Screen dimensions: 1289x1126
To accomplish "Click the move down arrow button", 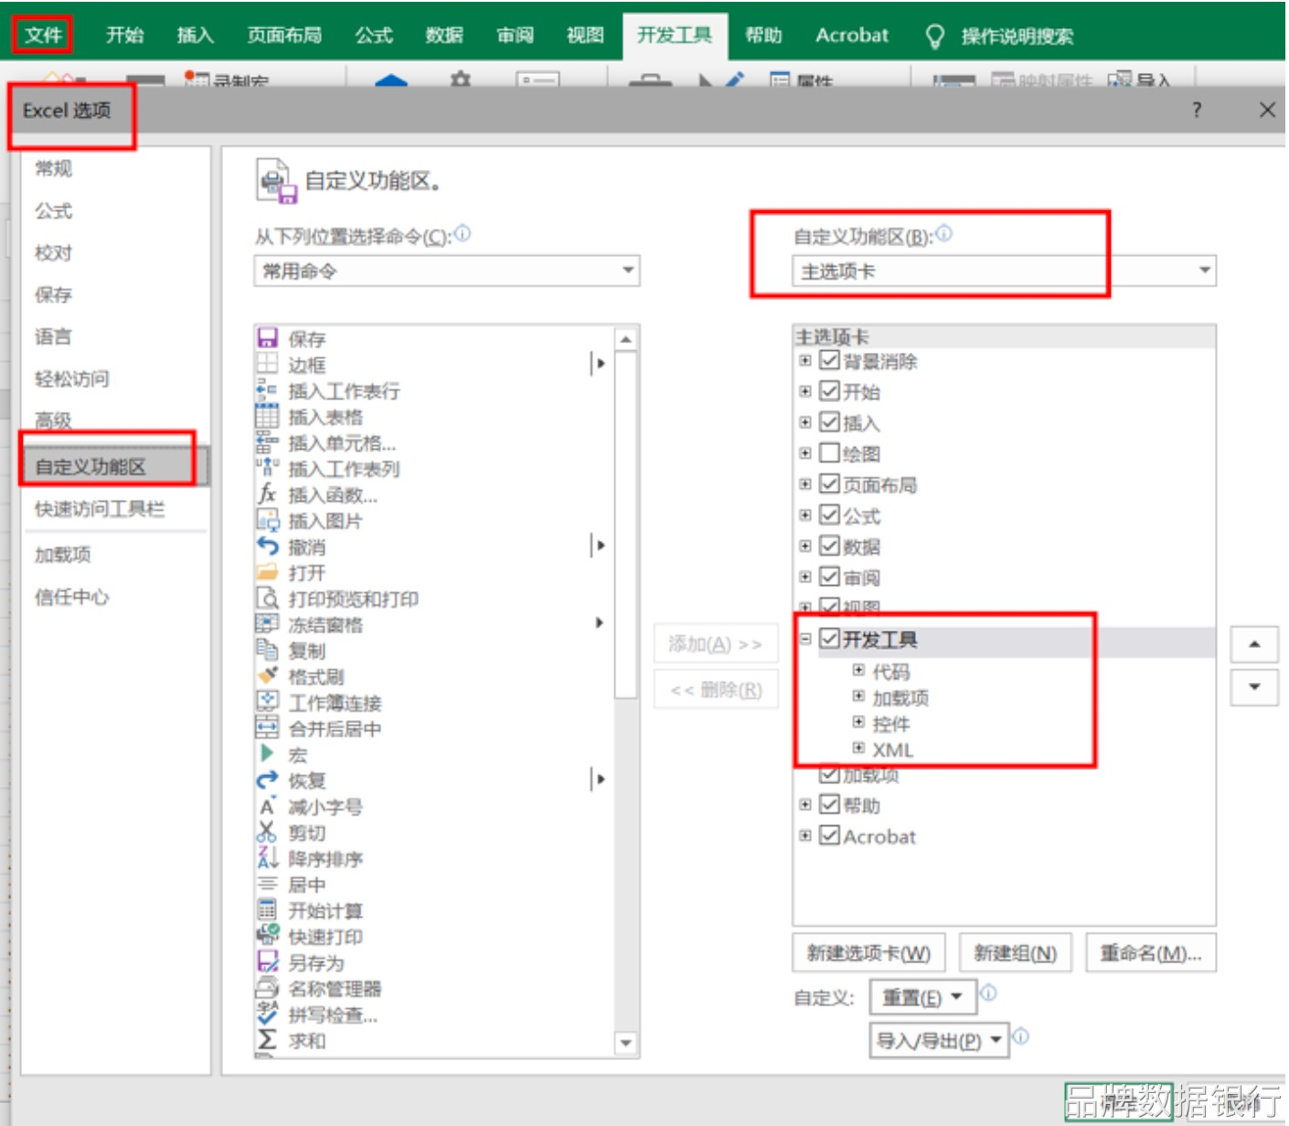I will click(1254, 687).
